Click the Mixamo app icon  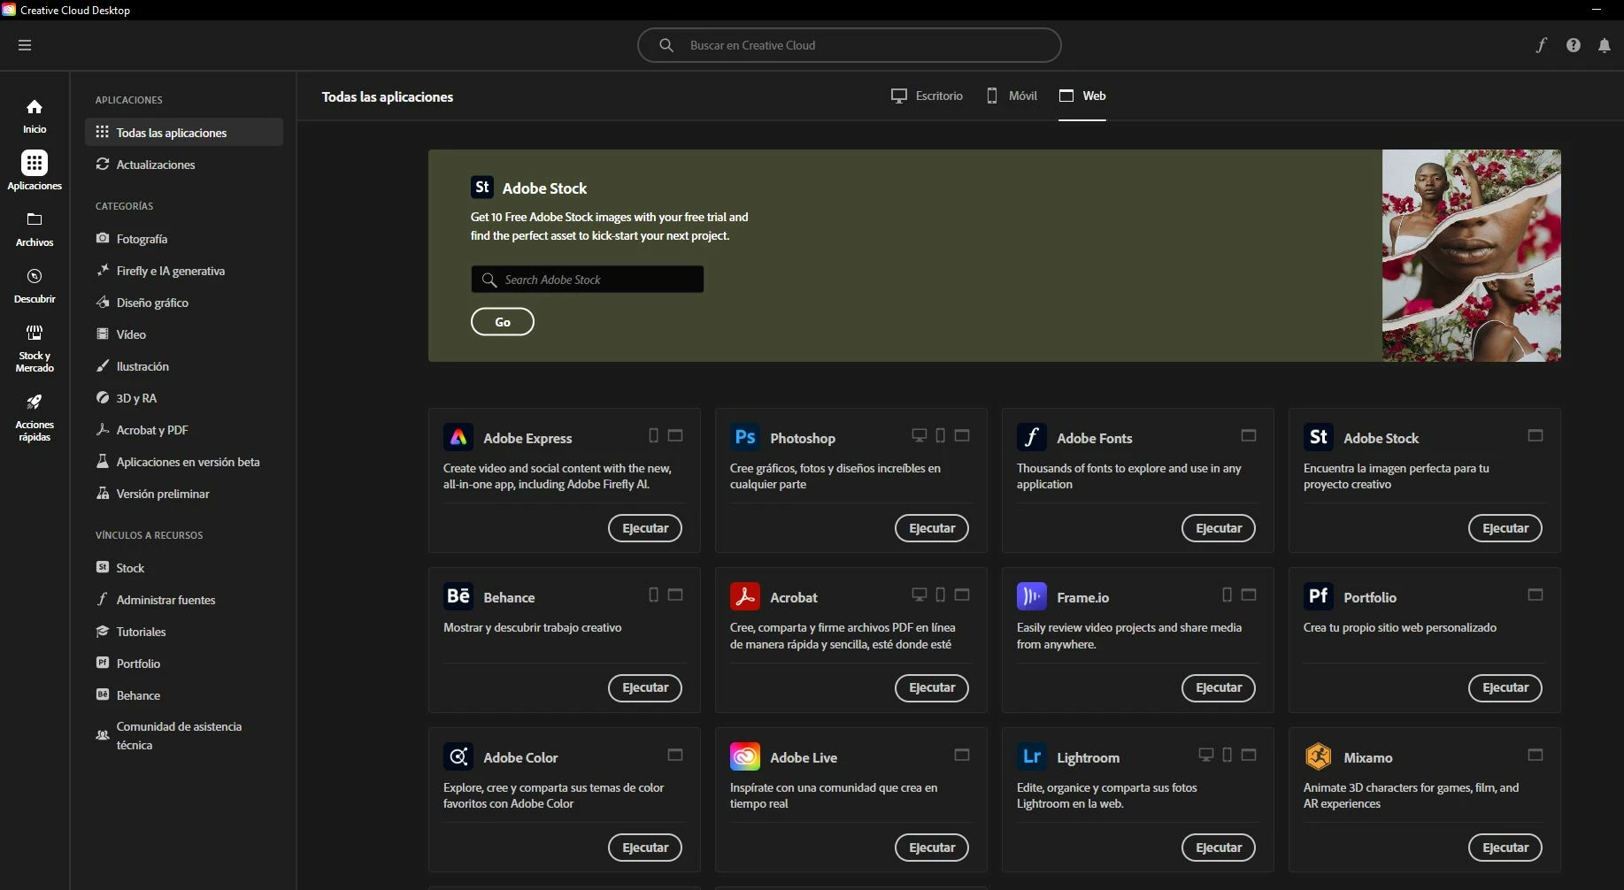tap(1319, 756)
